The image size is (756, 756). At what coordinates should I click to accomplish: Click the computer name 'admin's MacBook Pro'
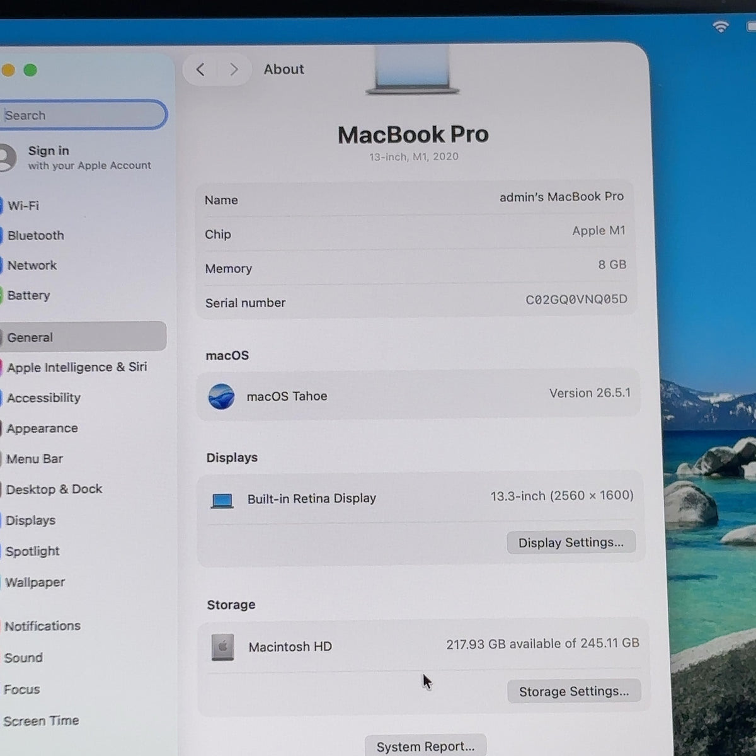(x=561, y=197)
